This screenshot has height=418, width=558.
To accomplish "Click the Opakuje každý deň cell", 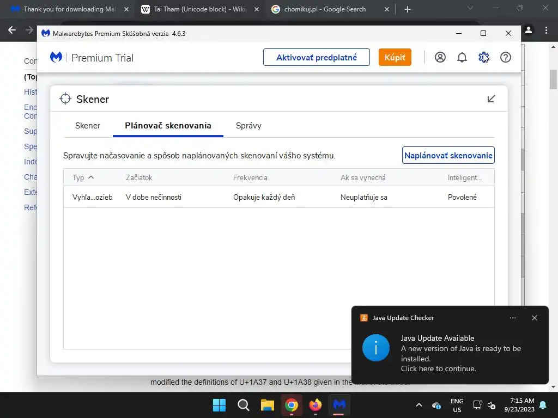I will pyautogui.click(x=264, y=197).
